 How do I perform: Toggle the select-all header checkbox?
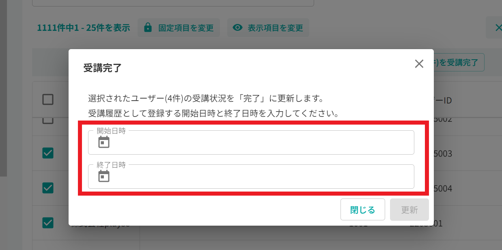48,99
